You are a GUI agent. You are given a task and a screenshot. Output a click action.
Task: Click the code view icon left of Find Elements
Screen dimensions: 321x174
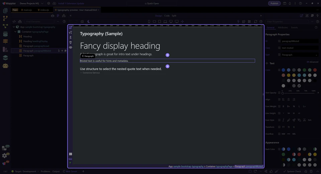14,21
